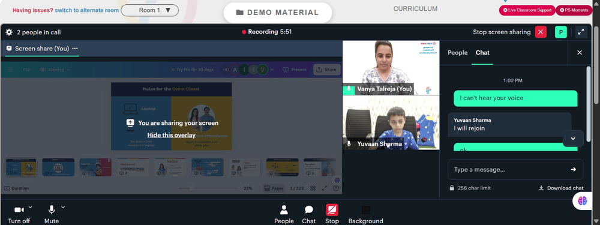Open the +87 collaborators count
The height and width of the screenshot is (225, 600).
pyautogui.click(x=226, y=70)
